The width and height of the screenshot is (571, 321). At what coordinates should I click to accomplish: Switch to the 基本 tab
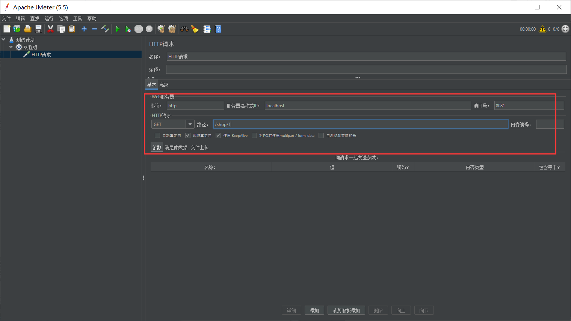(x=151, y=85)
